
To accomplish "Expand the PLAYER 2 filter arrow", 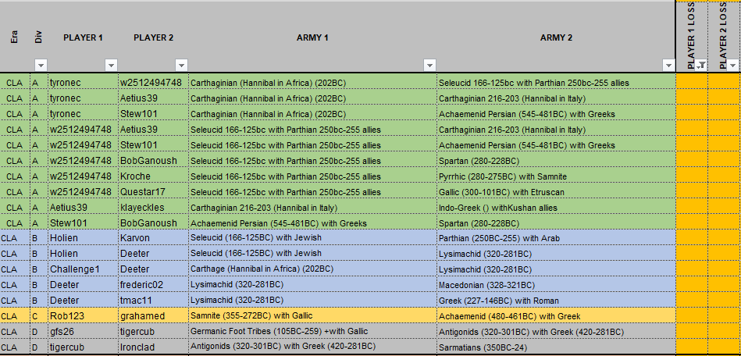I will pyautogui.click(x=181, y=65).
